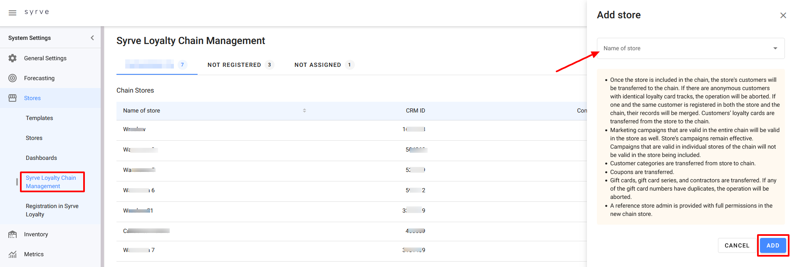Select Syrve Loyalty Chain Management item
Screen dimensions: 792x267
coord(51,182)
